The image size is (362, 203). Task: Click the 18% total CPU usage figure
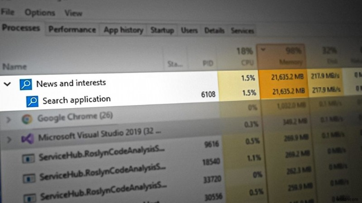[245, 51]
